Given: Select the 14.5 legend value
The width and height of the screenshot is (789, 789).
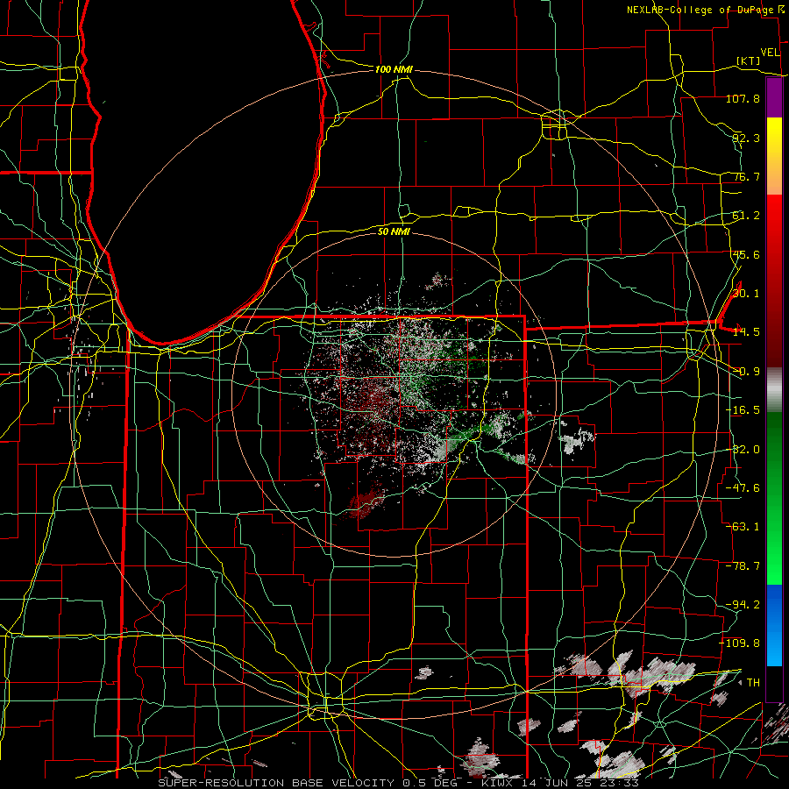Looking at the screenshot, I should (746, 332).
